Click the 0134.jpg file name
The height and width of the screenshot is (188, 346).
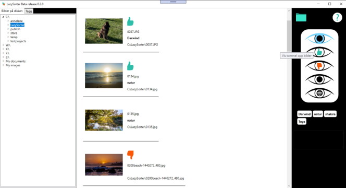pos(133,76)
